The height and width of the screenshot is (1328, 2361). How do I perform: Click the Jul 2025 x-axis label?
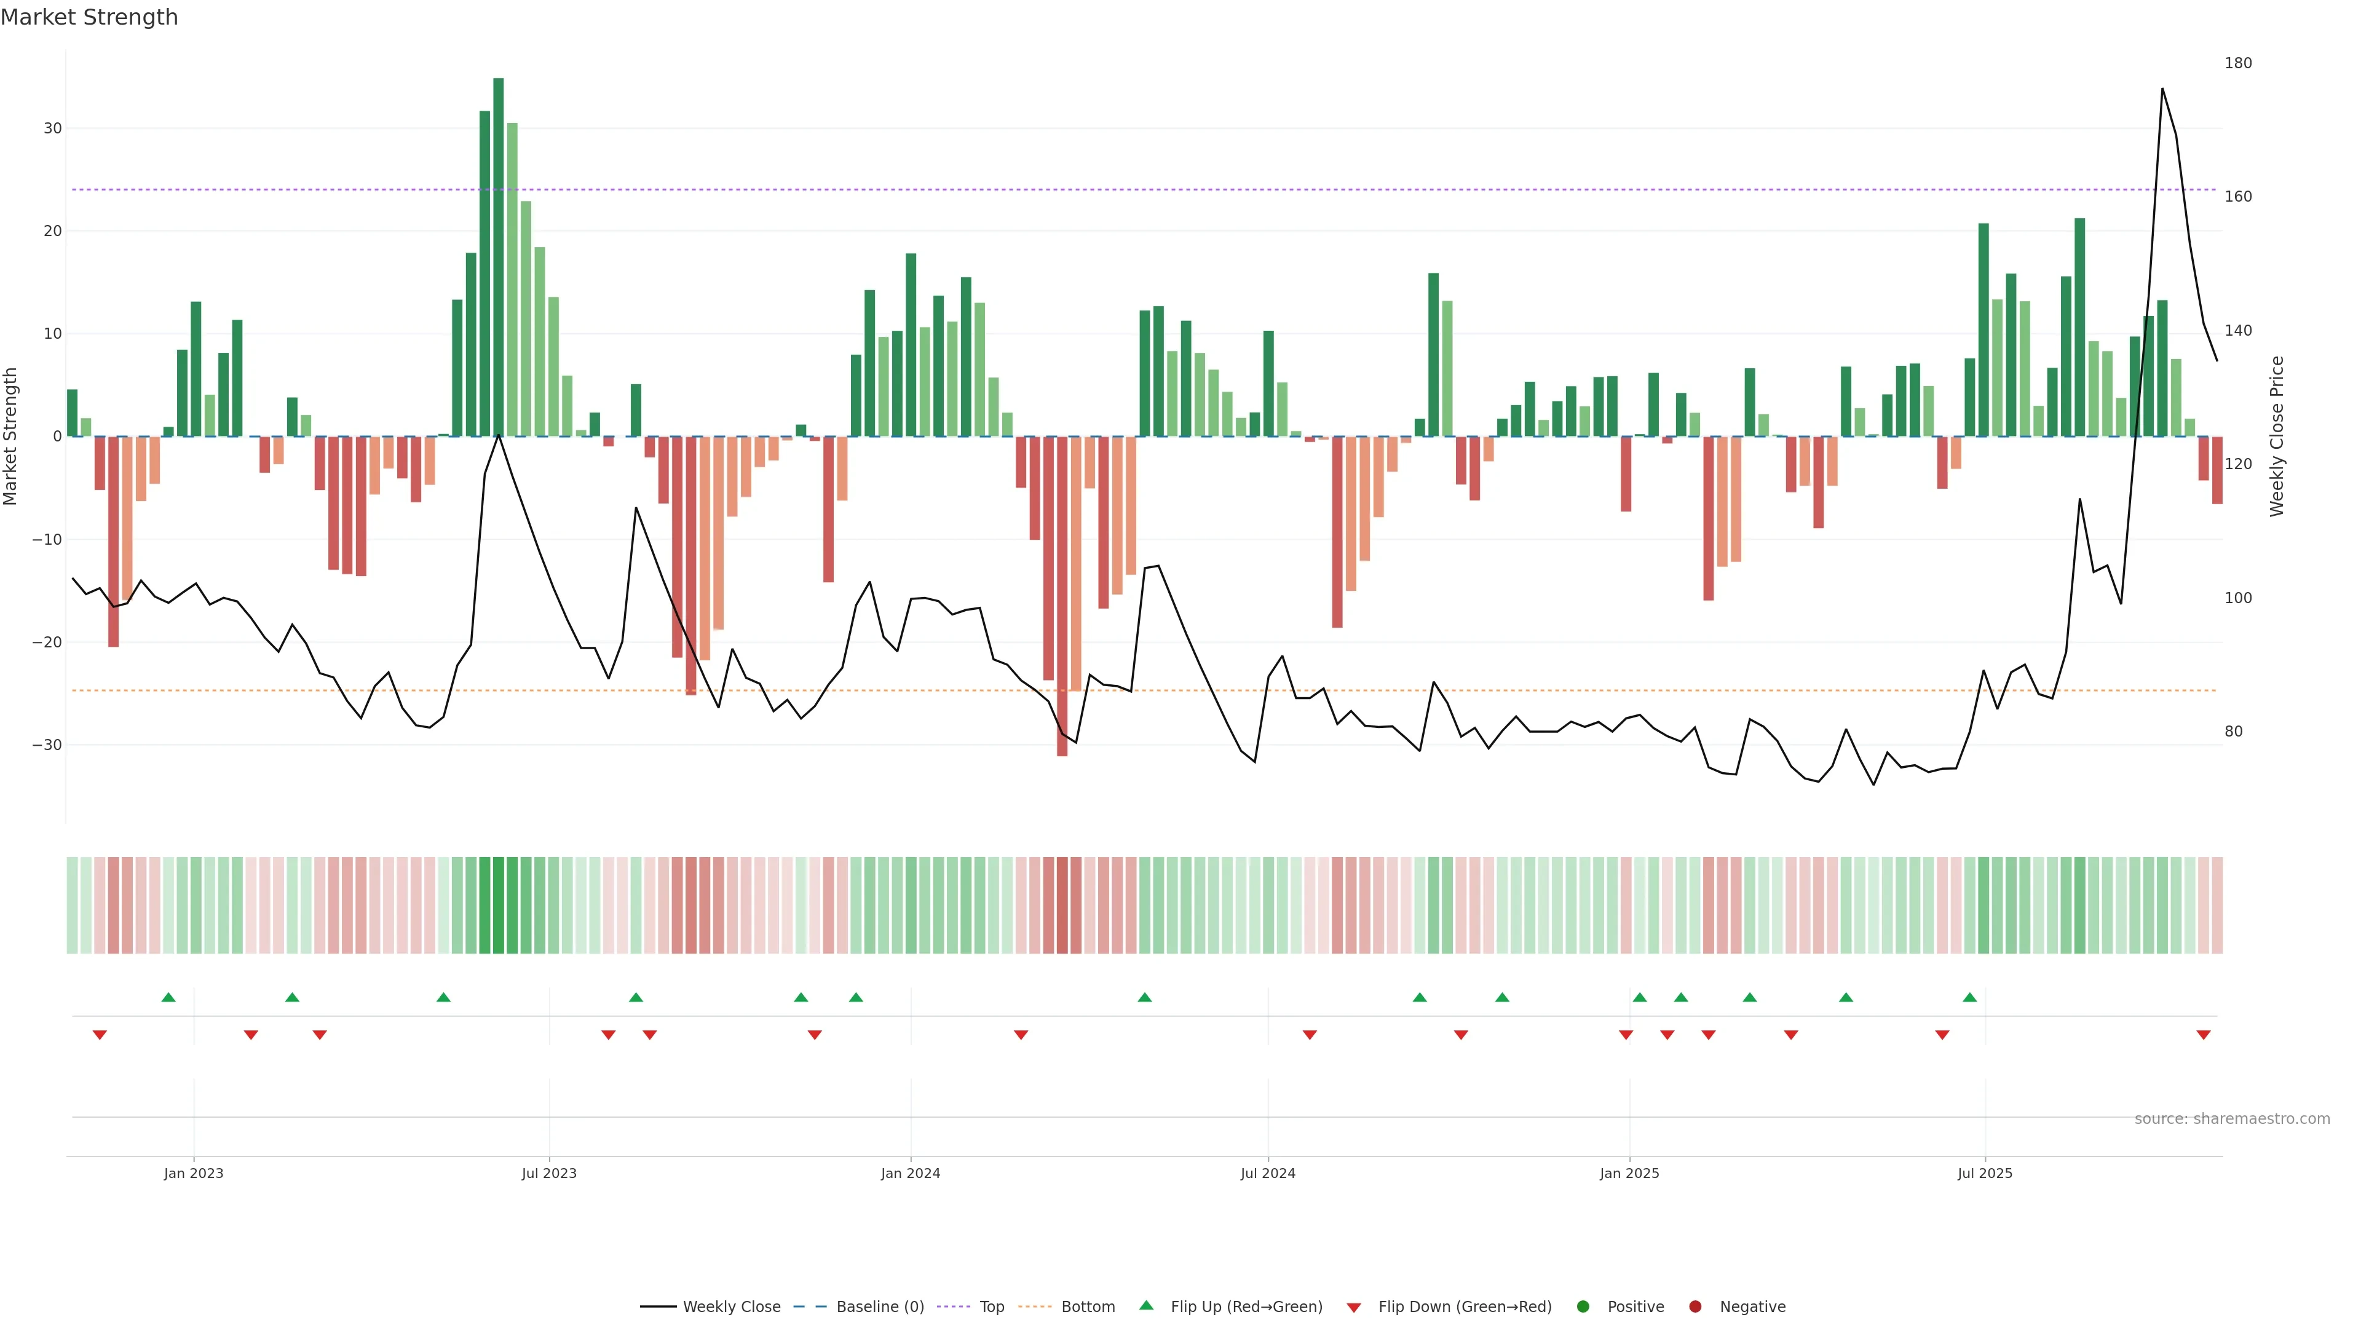tap(1984, 1173)
